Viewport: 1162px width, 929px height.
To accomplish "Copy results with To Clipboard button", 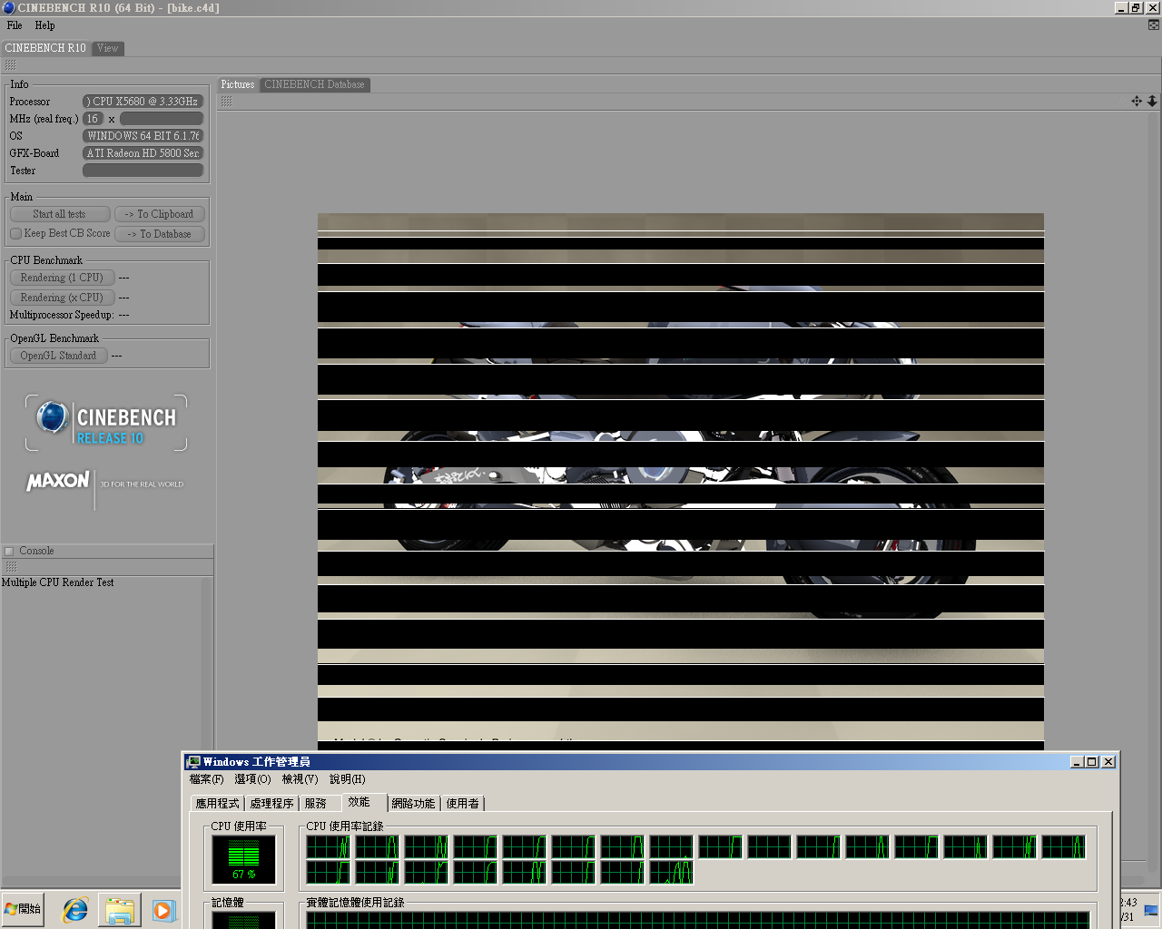I will [x=160, y=214].
